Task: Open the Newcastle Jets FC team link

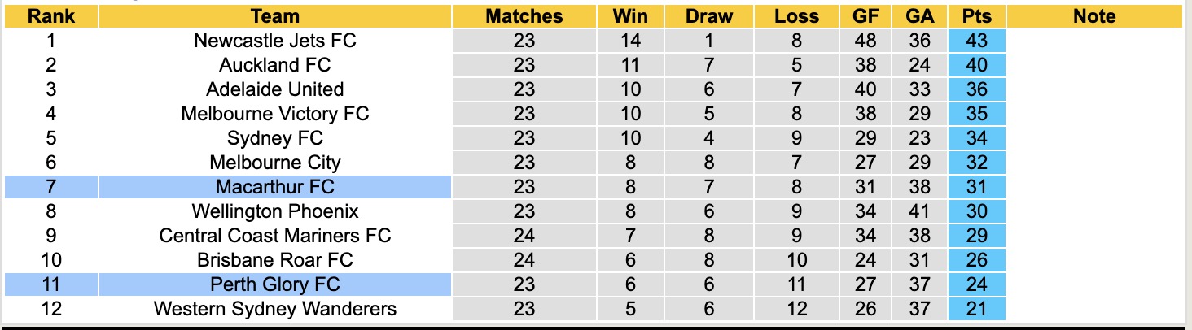Action: 275,41
